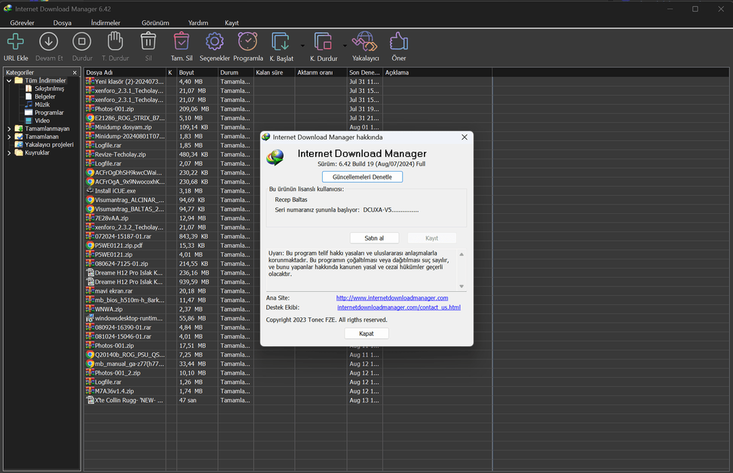Open the Görevler menu
Image resolution: width=733 pixels, height=473 pixels.
[x=22, y=23]
